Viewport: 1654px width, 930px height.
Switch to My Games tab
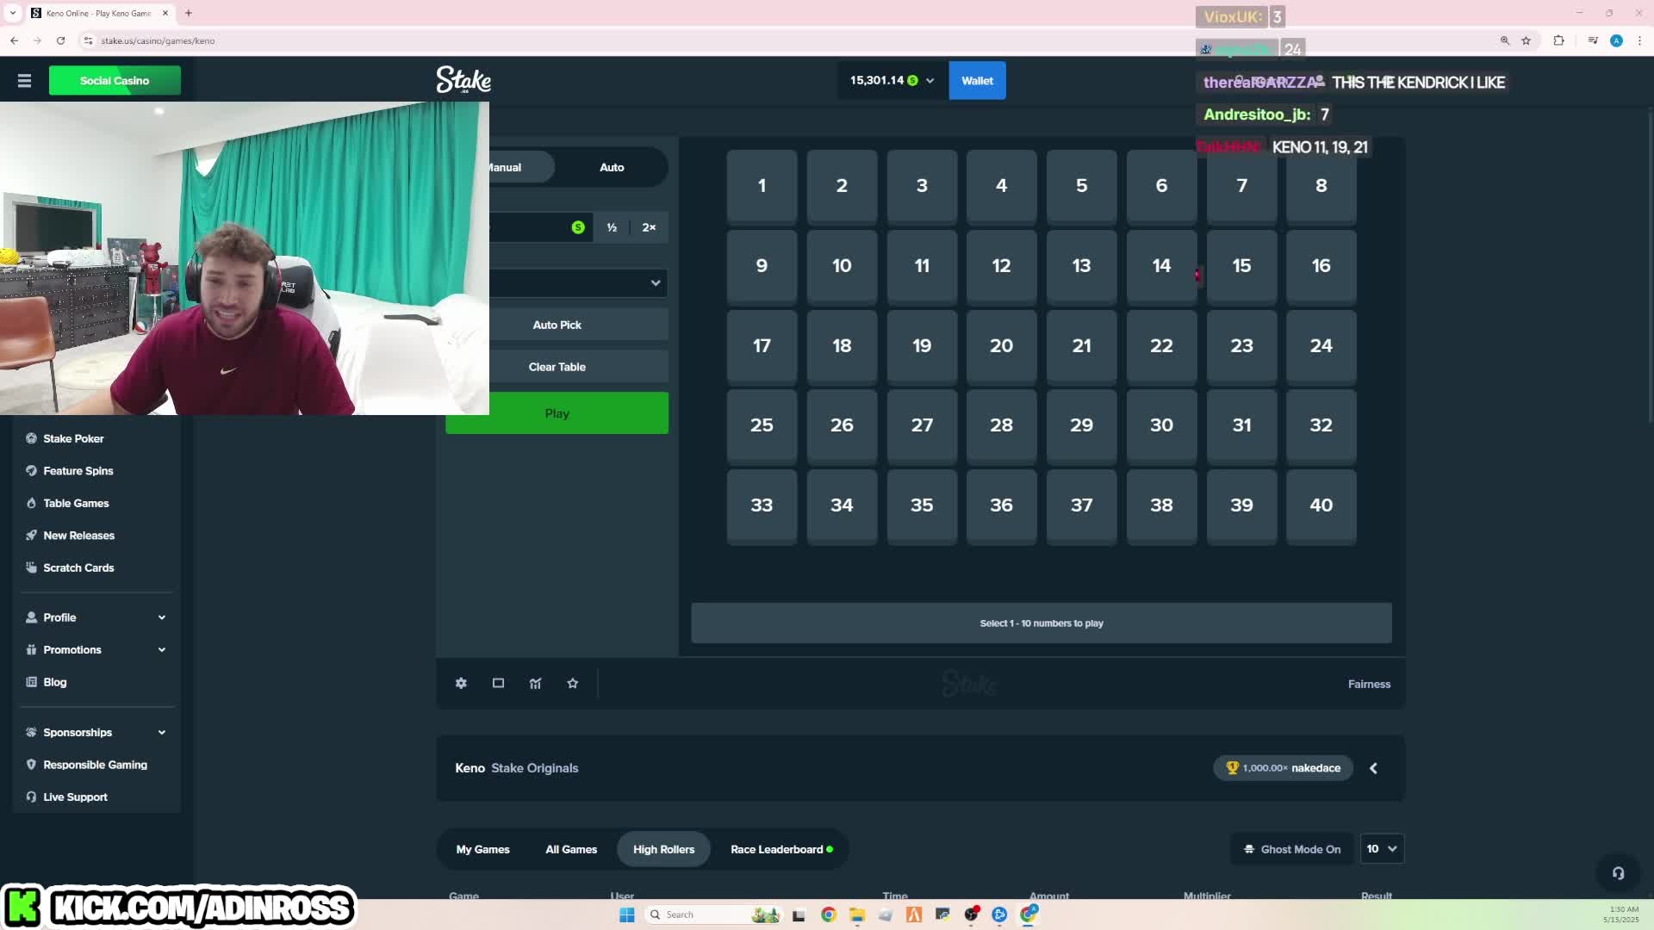(x=482, y=850)
